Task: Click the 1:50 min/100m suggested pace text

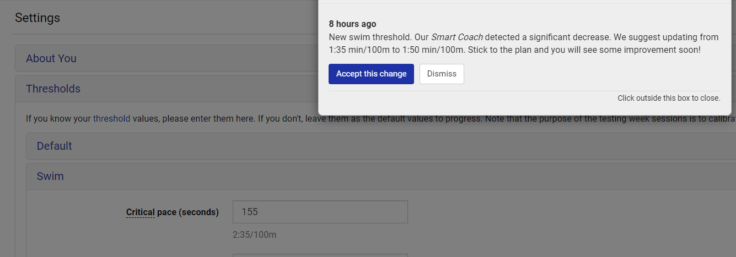Action: (431, 50)
